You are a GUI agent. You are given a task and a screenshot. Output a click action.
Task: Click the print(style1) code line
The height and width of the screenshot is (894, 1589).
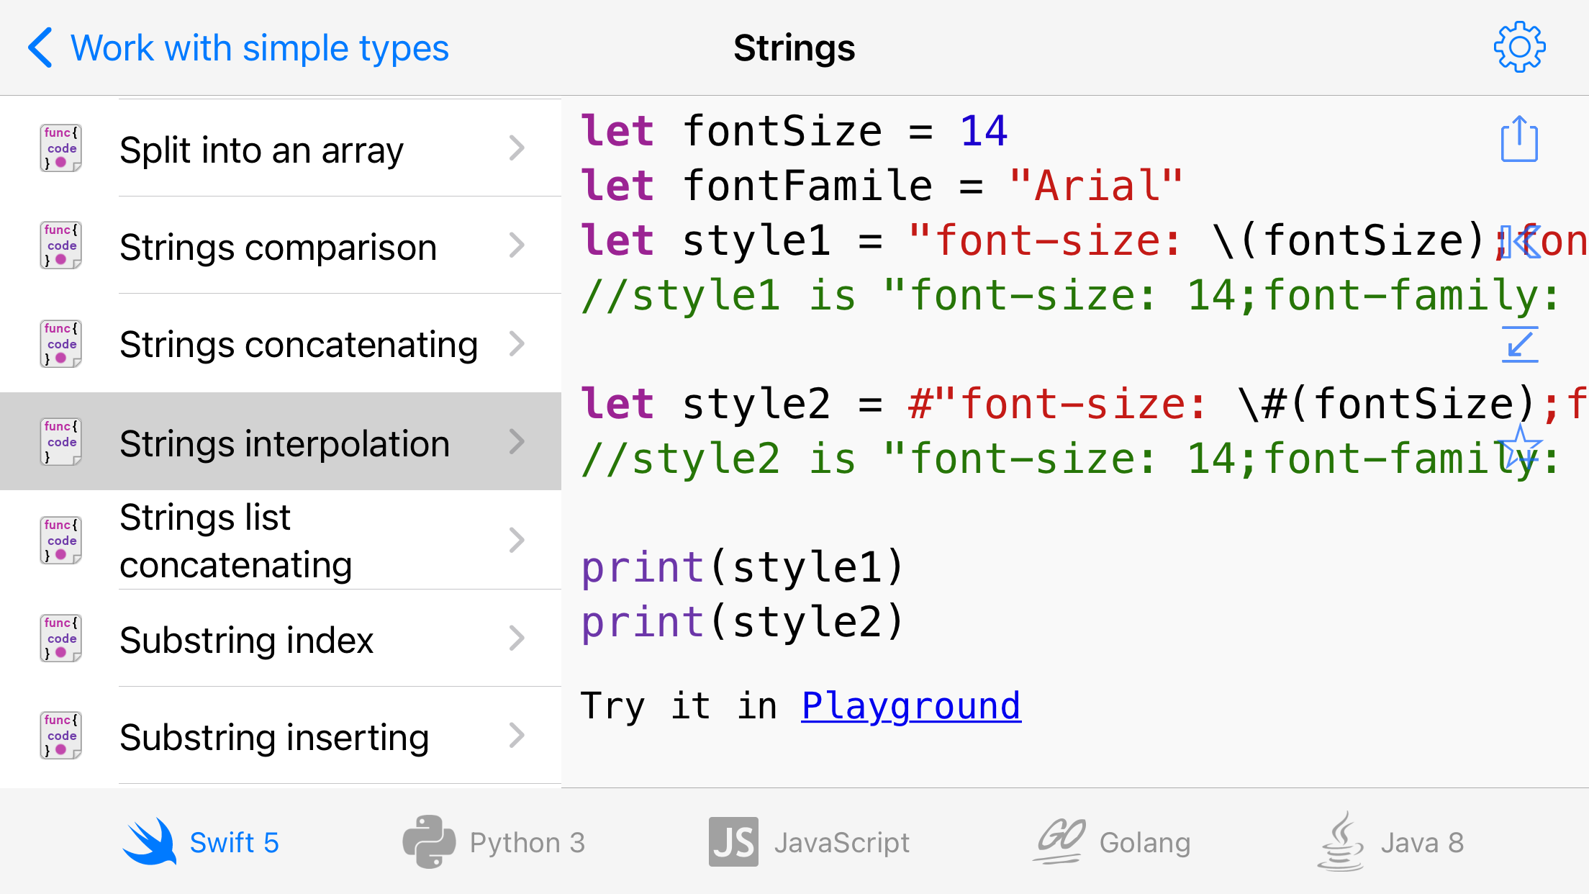pyautogui.click(x=743, y=567)
